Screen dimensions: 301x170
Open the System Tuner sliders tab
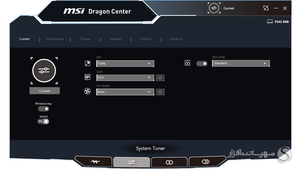coord(131,162)
